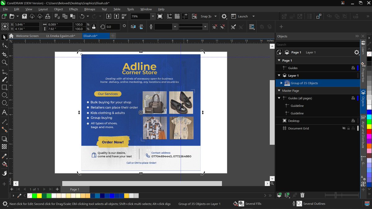
Task: Expand the Group of 35 Objects
Action: (281, 83)
